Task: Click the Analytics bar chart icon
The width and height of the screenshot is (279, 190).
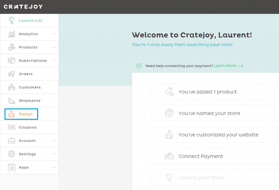Action: pyautogui.click(x=11, y=34)
